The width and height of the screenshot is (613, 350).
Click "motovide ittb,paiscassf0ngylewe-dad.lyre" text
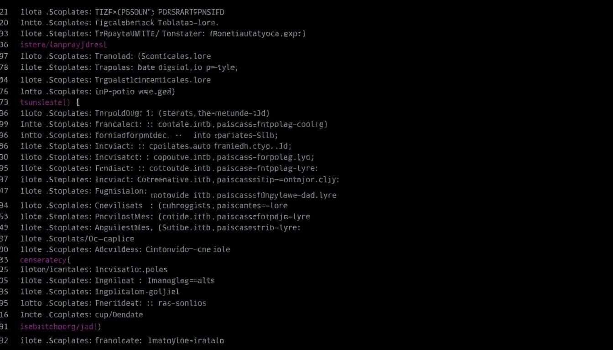tap(243, 195)
